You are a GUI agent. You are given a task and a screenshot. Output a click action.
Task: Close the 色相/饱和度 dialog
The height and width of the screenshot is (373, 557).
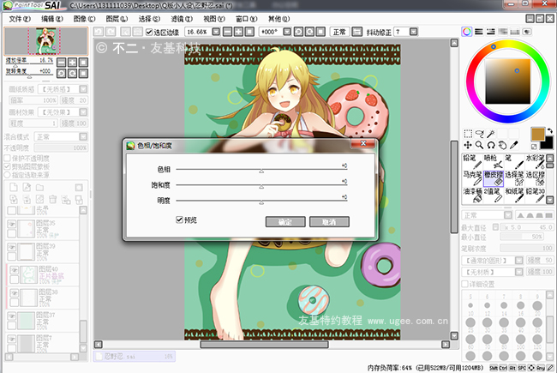pyautogui.click(x=362, y=143)
